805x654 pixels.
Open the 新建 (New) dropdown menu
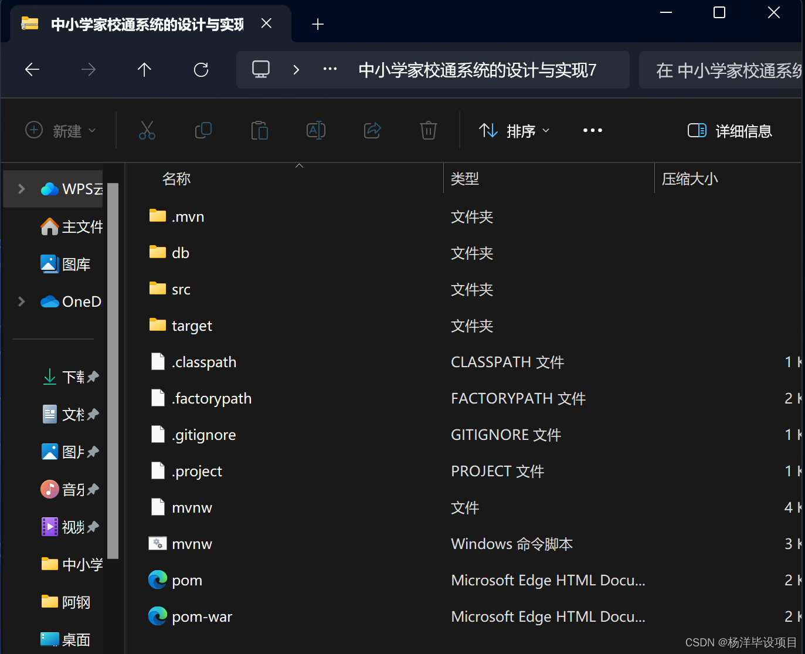point(60,130)
